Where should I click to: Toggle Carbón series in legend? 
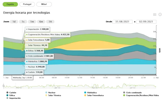11,93
